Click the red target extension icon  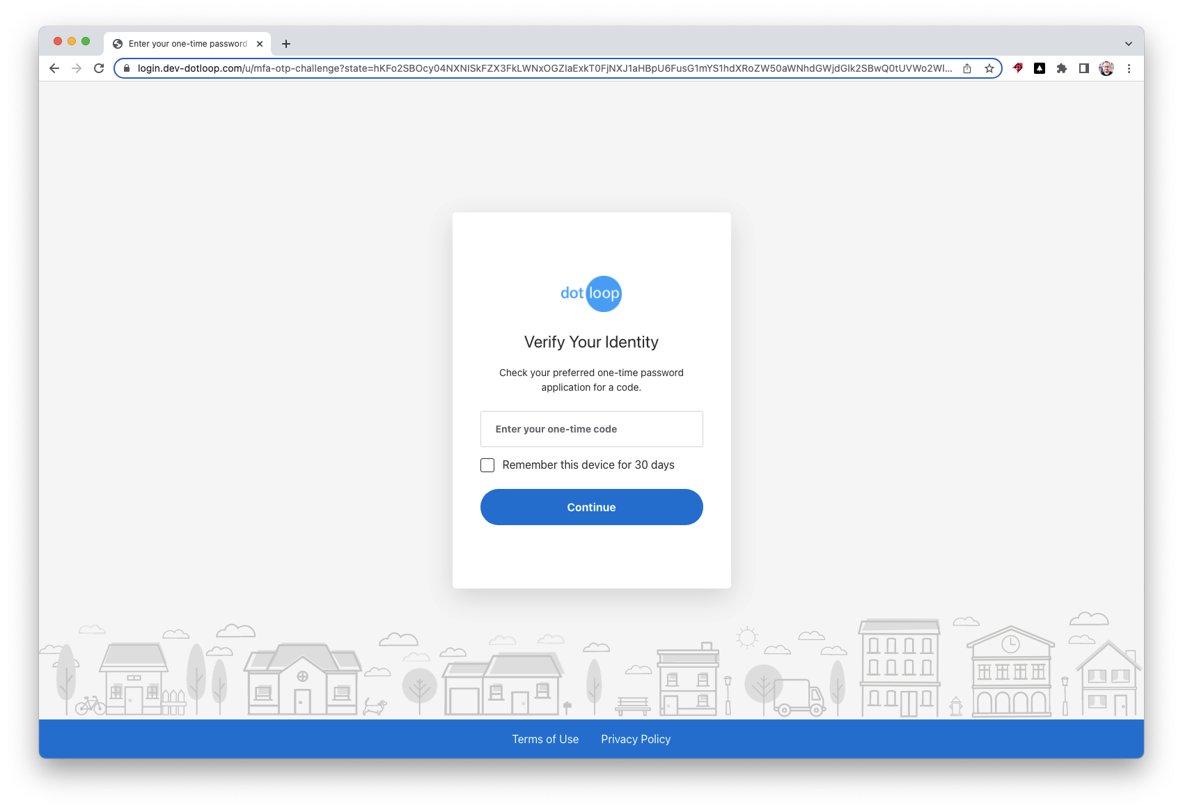click(x=1017, y=68)
